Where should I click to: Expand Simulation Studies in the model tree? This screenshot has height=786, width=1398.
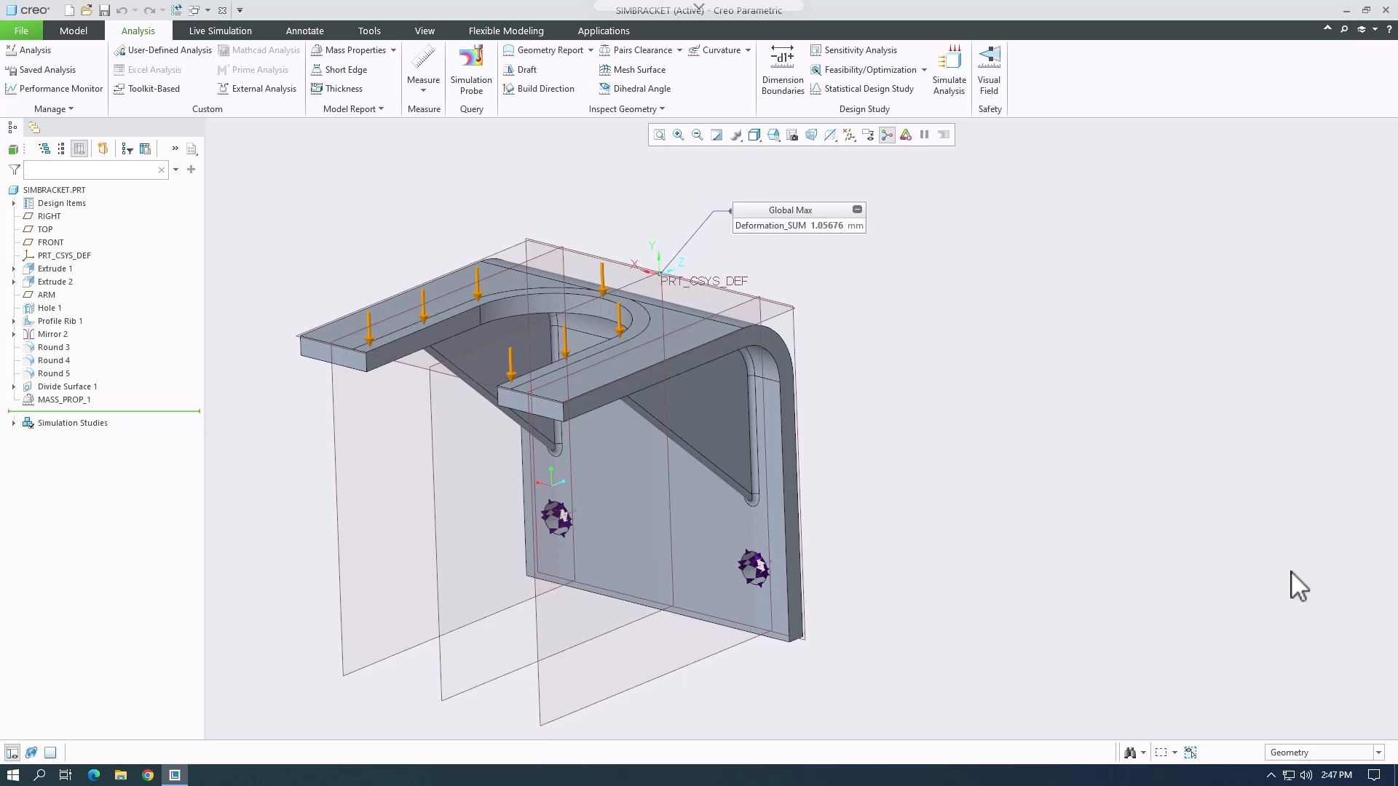pos(13,422)
